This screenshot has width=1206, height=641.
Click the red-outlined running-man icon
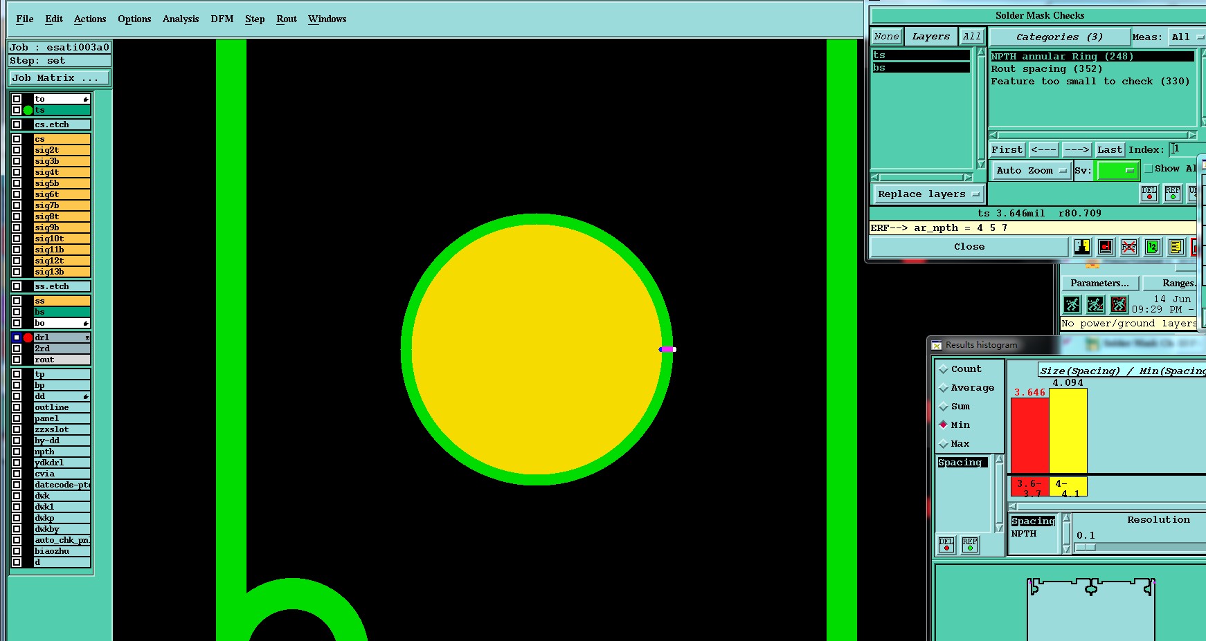(x=1119, y=304)
